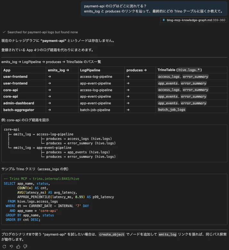Screen dimensions: 229x250
Task: Click 'core-api' root line in tree code block
Action: (12, 129)
